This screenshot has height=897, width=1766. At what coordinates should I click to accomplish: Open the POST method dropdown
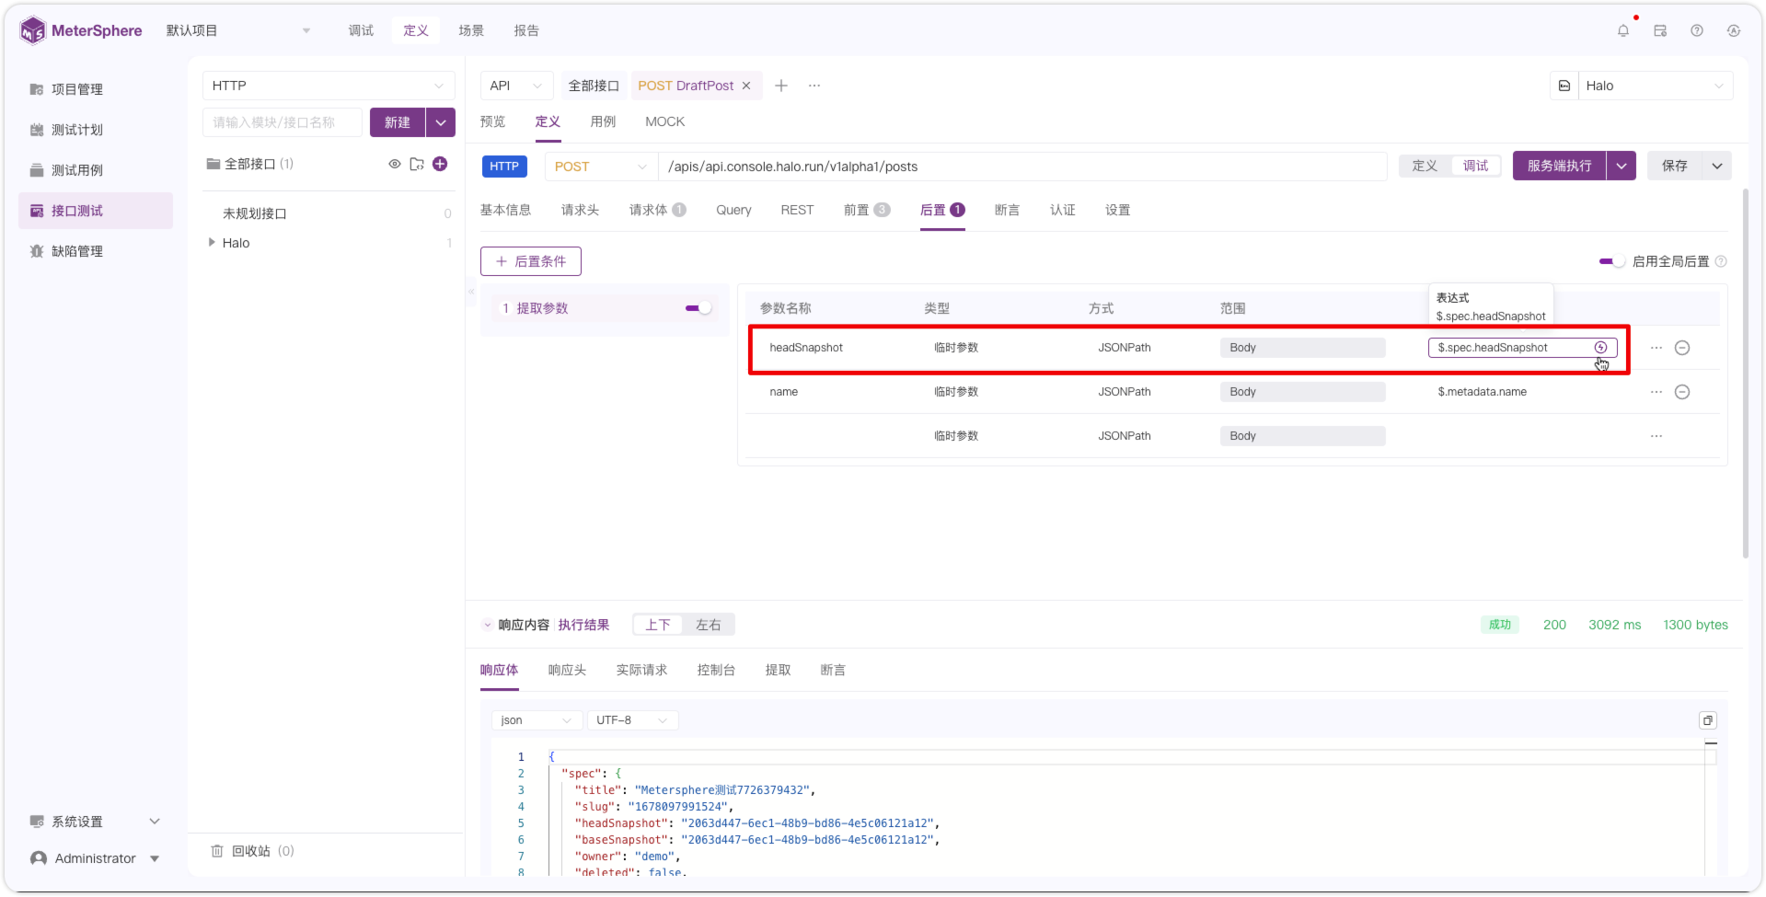coord(601,167)
